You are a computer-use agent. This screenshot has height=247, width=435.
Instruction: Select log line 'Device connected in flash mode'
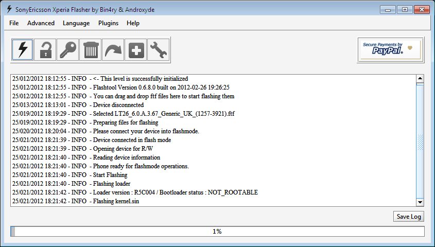(92, 140)
